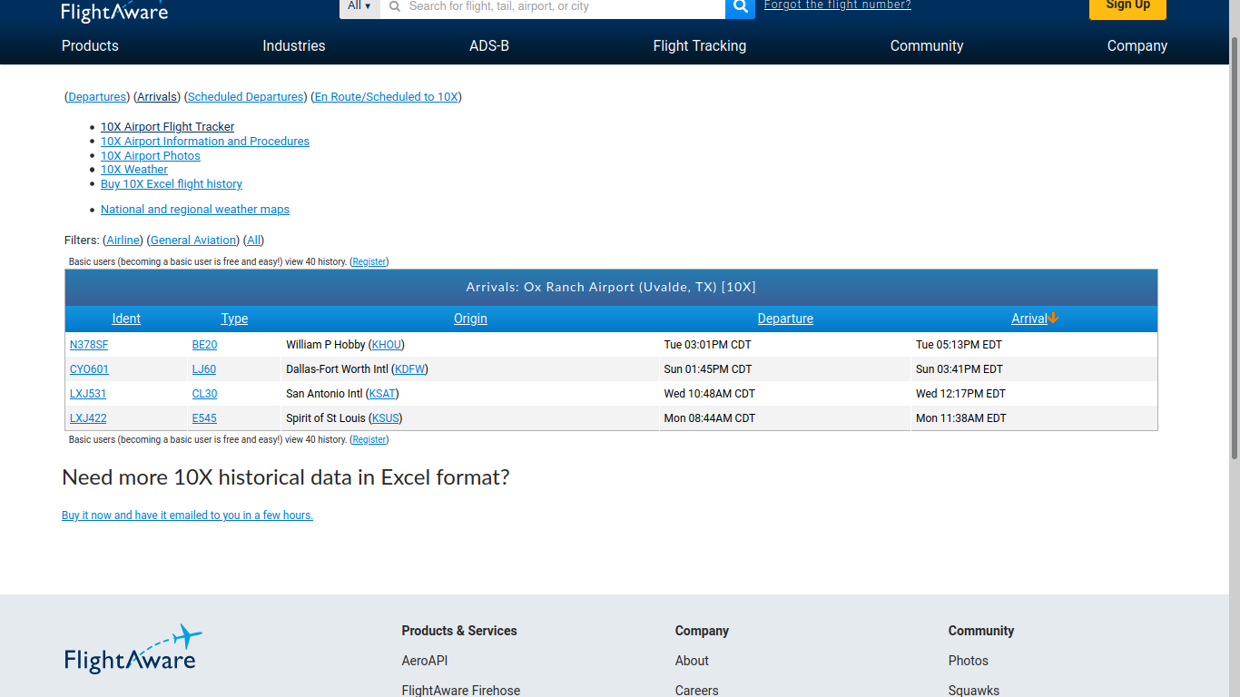
Task: Open En Route/Scheduled to 10X link
Action: pos(387,97)
